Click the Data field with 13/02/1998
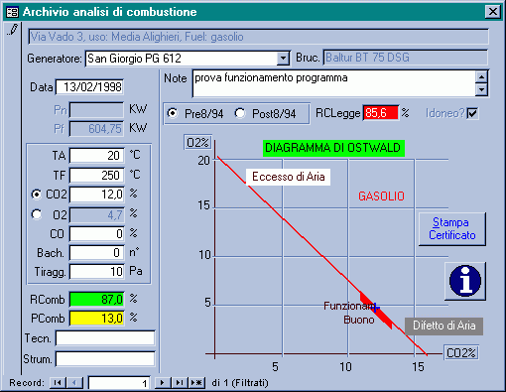 tap(89, 87)
